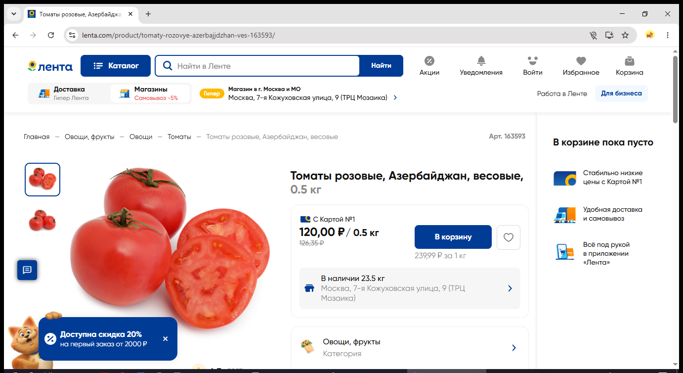Click the Лента logo
This screenshot has width=683, height=373.
click(x=50, y=66)
